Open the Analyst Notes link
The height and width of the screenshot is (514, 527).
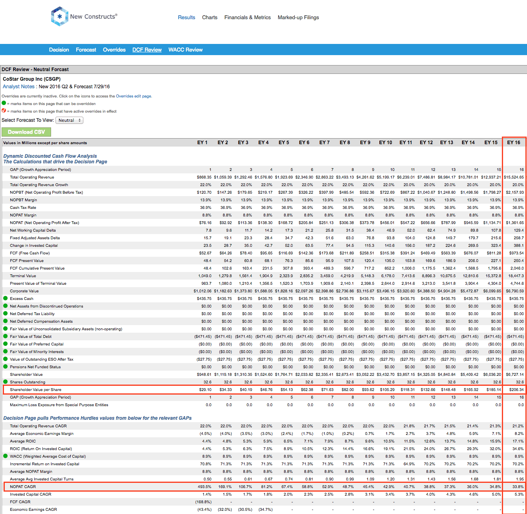pyautogui.click(x=19, y=87)
